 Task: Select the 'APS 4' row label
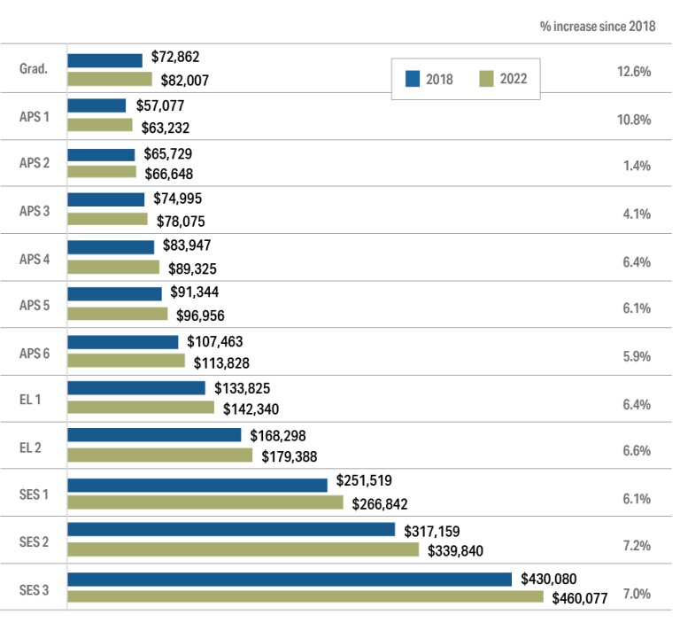(35, 259)
